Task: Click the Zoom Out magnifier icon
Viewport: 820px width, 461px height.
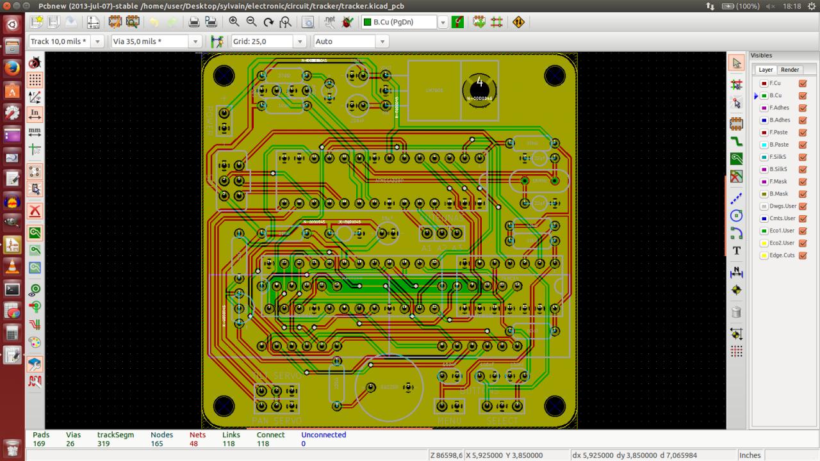Action: point(252,22)
